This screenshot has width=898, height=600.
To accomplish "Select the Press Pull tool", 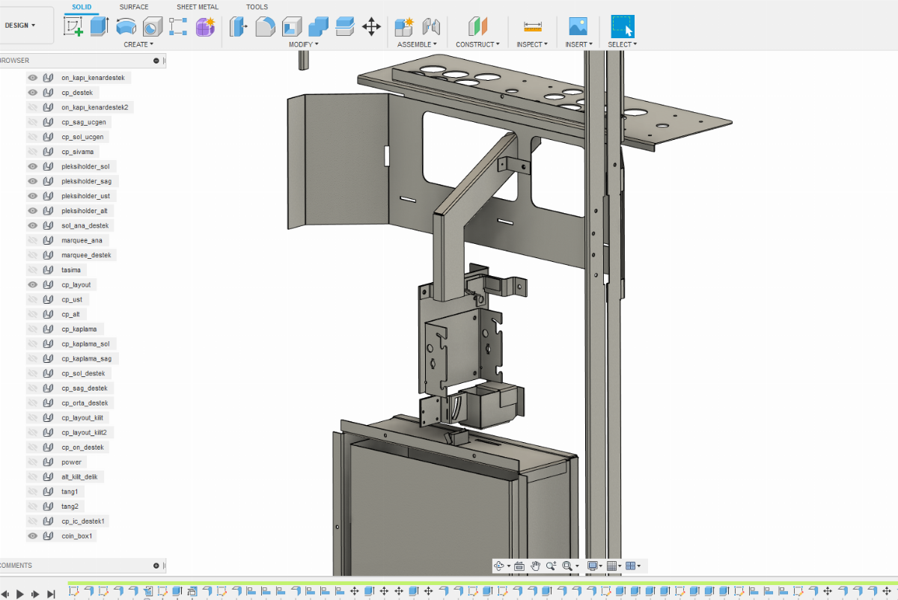I will [239, 27].
